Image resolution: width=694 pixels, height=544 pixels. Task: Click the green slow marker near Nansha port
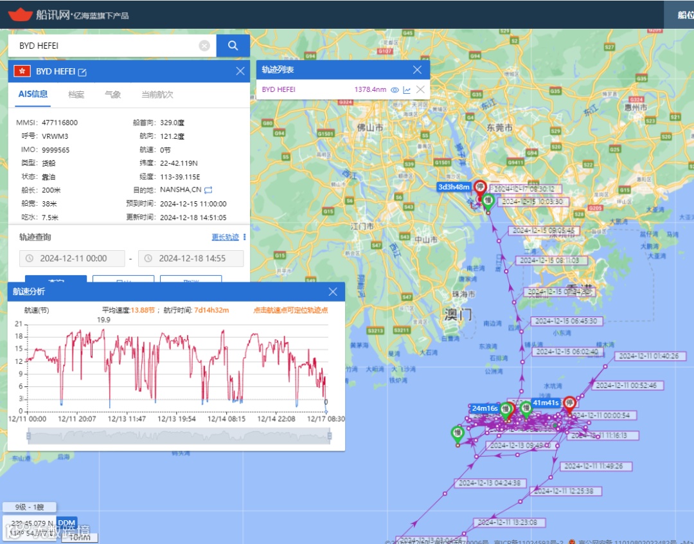(x=488, y=201)
